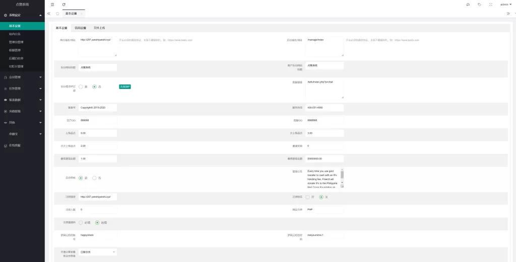Click the green button beside the 是/否 radios
Viewport: 516px width, 262px height.
click(x=125, y=86)
